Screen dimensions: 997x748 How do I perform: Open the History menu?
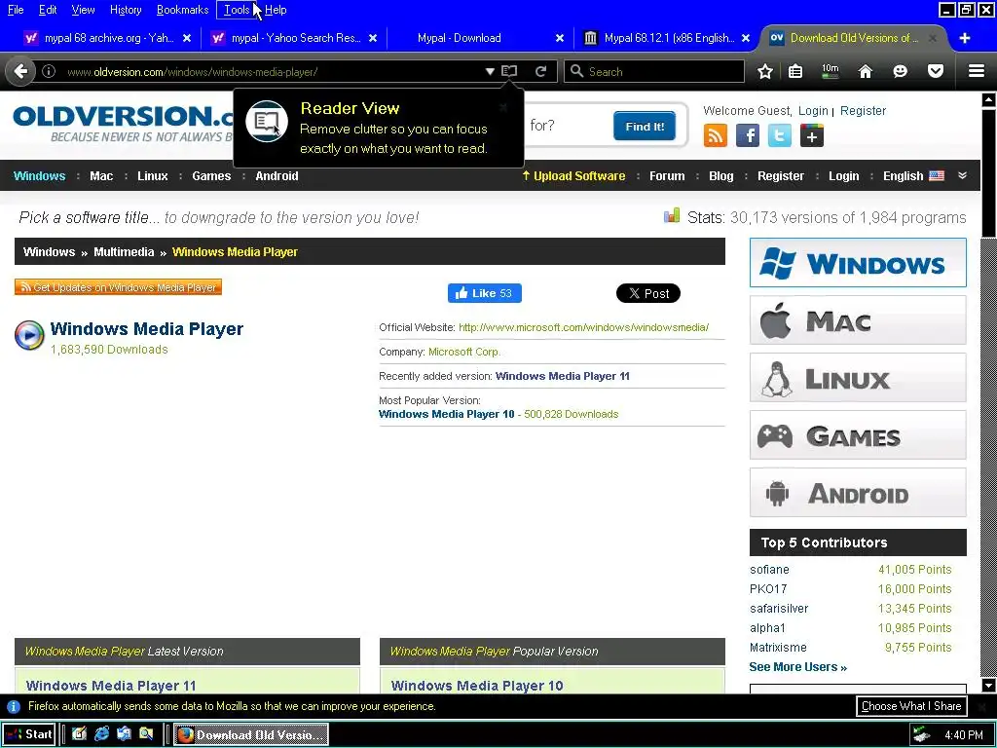pos(126,10)
